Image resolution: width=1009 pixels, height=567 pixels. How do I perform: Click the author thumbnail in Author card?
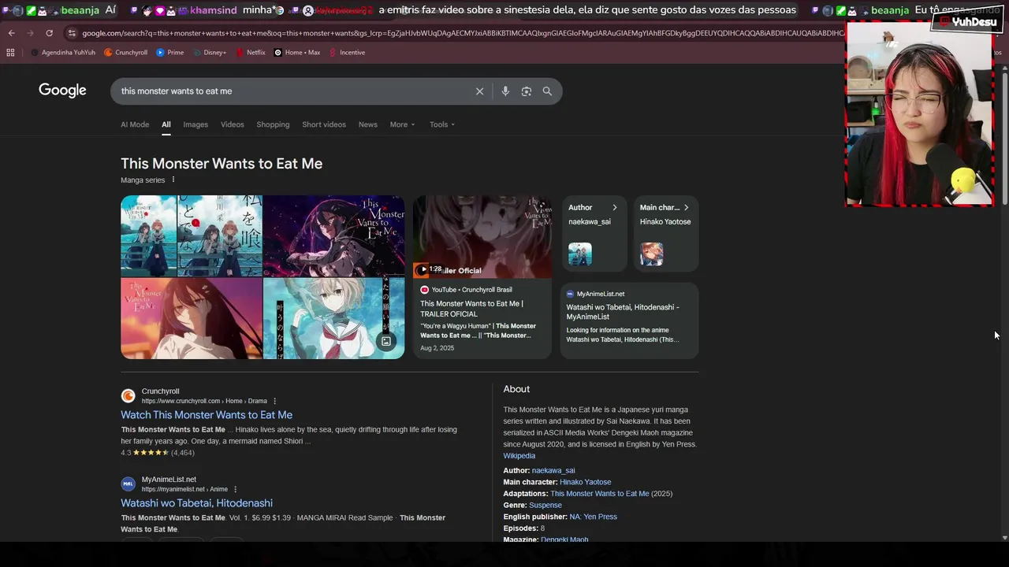580,254
